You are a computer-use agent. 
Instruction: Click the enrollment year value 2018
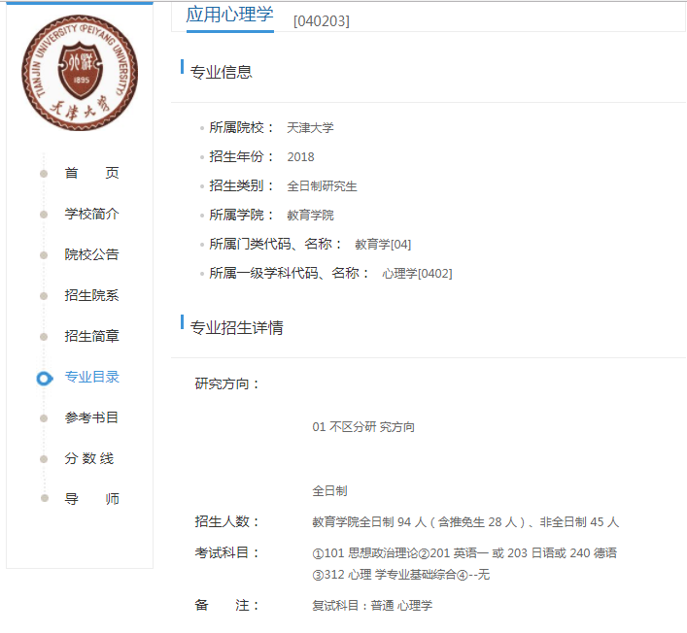[300, 156]
